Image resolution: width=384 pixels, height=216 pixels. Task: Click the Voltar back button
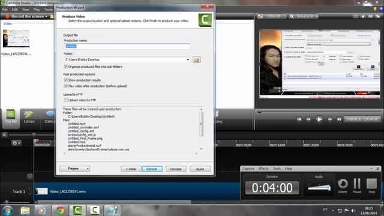(131, 169)
